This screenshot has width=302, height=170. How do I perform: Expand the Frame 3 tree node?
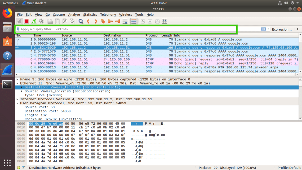tap(17, 79)
